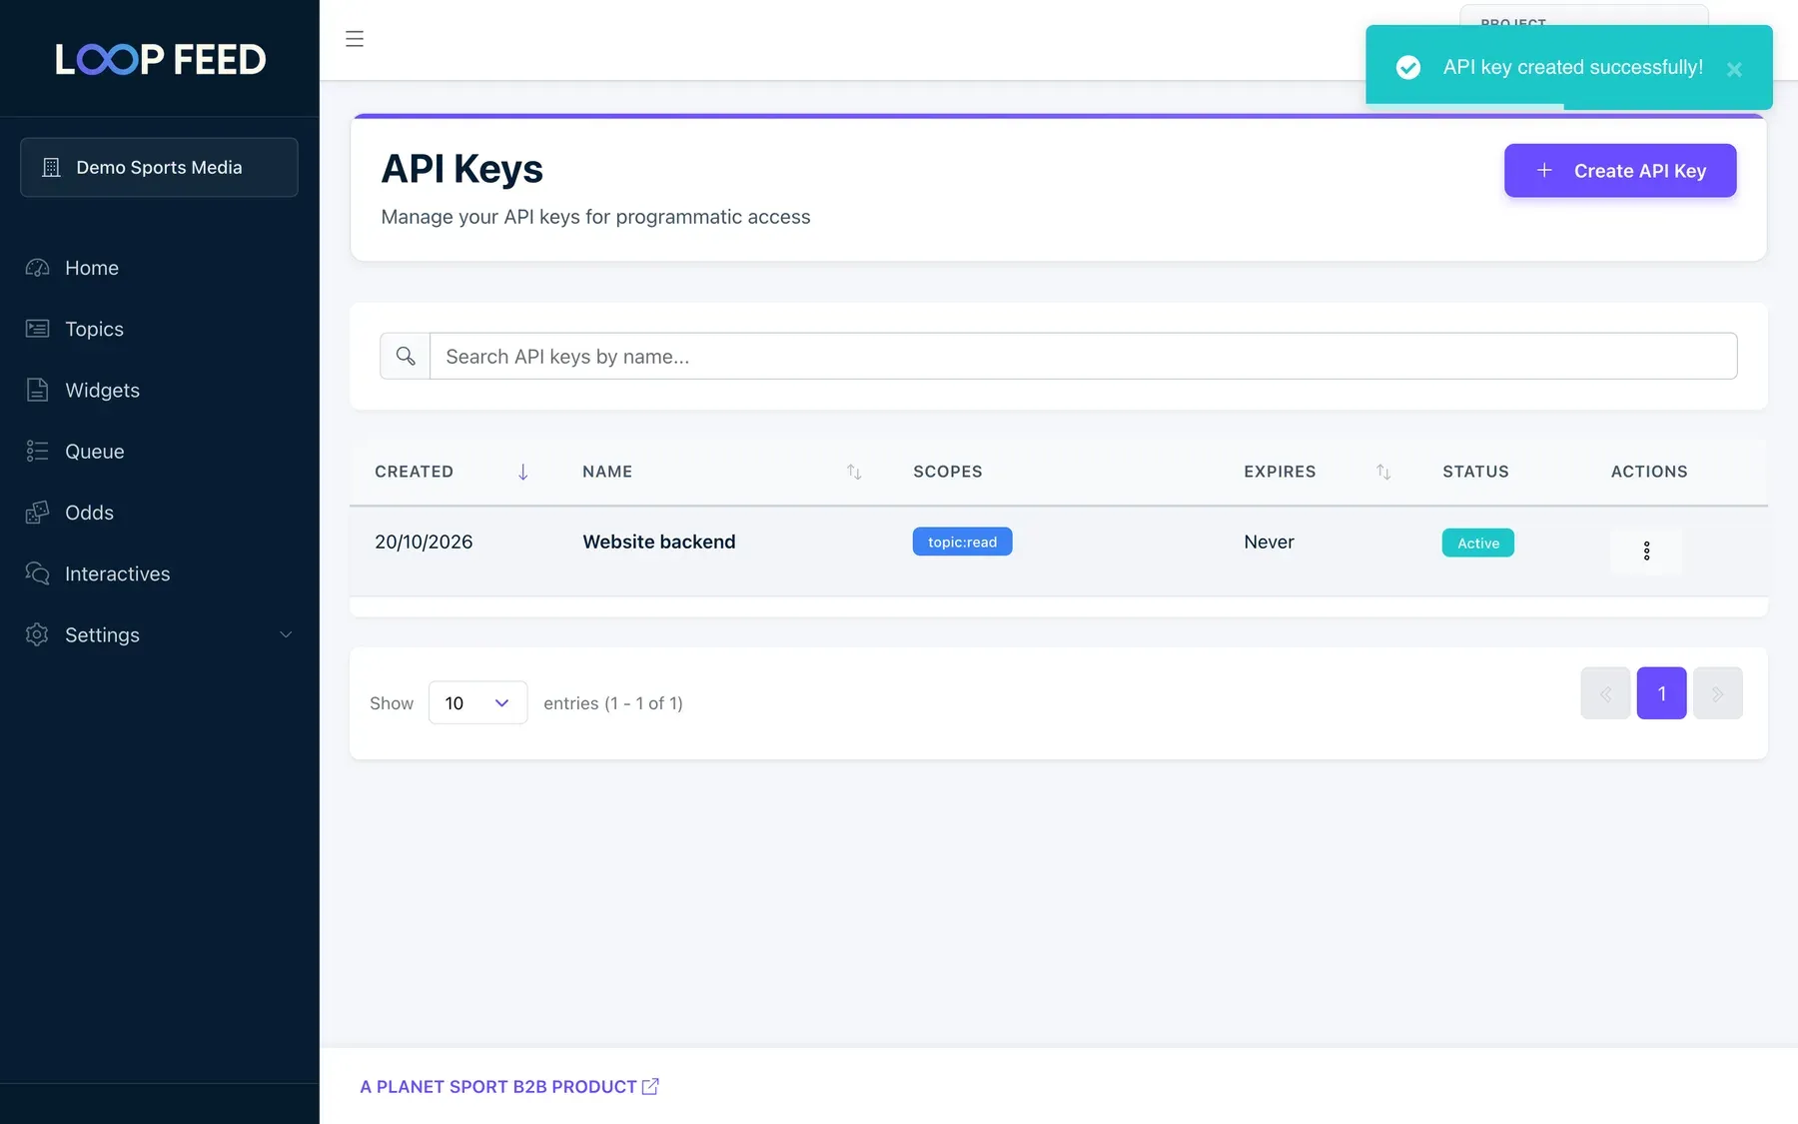Click the Never expires value
Screen dimensions: 1798x1124
point(1269,542)
